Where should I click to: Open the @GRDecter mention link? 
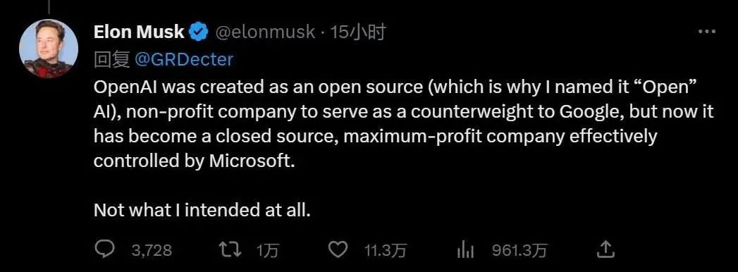[183, 59]
